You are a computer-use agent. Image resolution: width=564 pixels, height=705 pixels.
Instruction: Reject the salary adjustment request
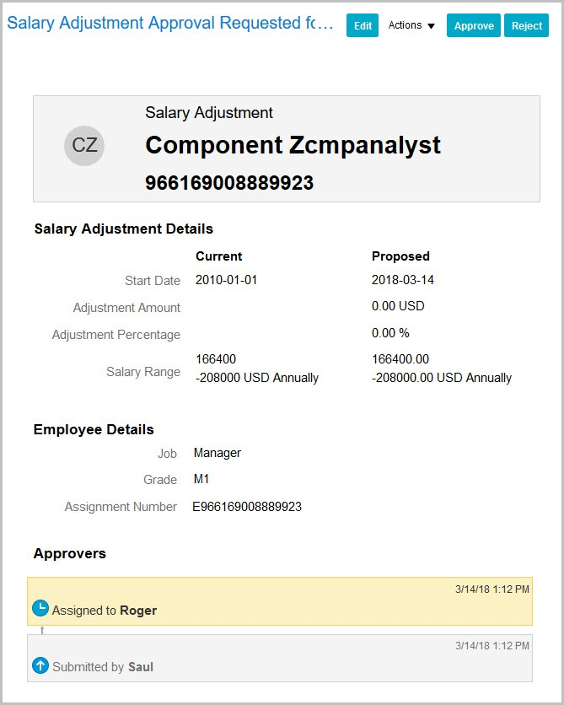click(x=527, y=25)
